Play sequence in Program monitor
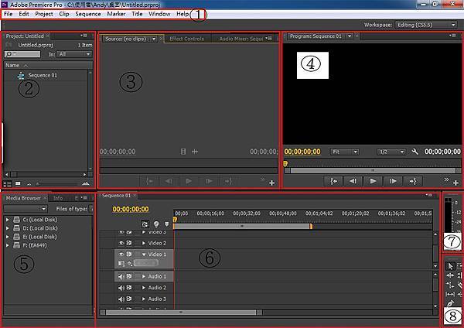 point(373,181)
